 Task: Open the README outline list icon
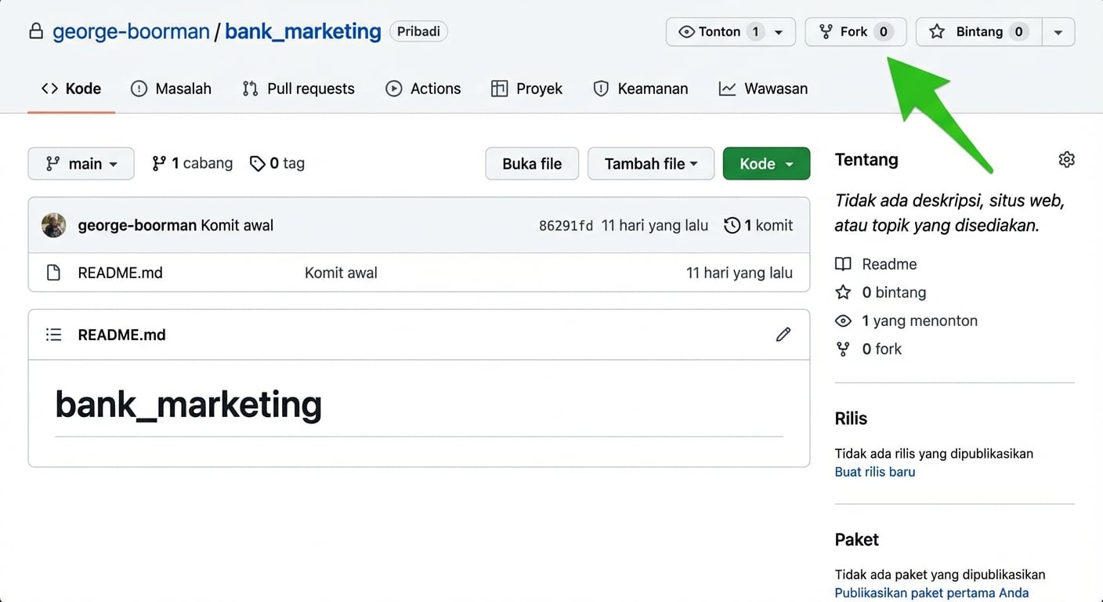click(x=53, y=335)
